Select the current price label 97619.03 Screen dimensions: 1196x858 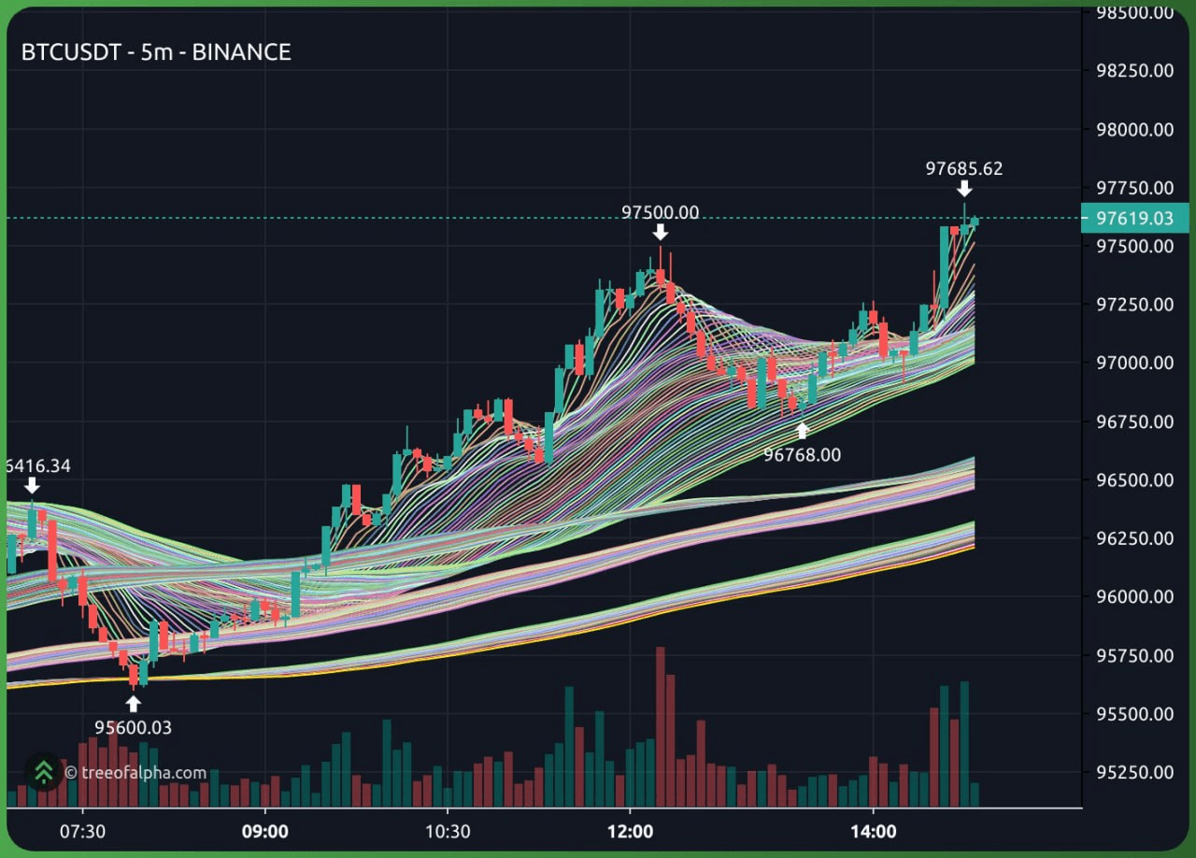coord(1134,219)
